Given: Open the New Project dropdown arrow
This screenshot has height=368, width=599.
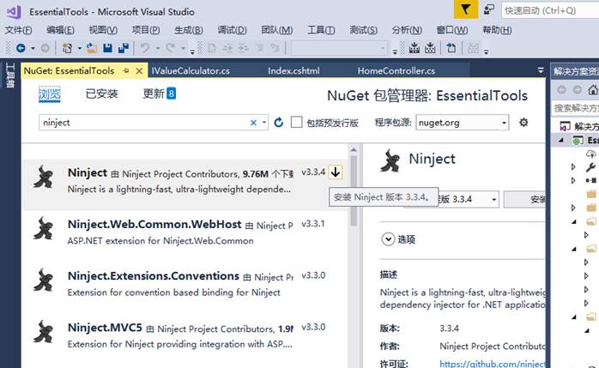Looking at the screenshot, I should (x=80, y=49).
